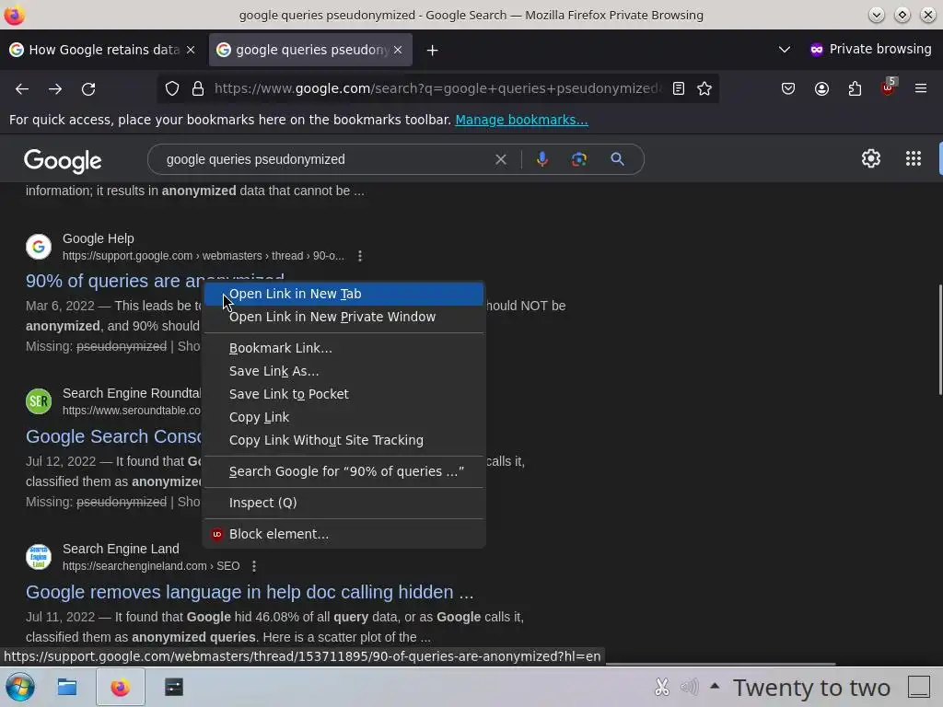This screenshot has width=943, height=707.
Task: Open the list all tabs dropdown
Action: coord(785,50)
